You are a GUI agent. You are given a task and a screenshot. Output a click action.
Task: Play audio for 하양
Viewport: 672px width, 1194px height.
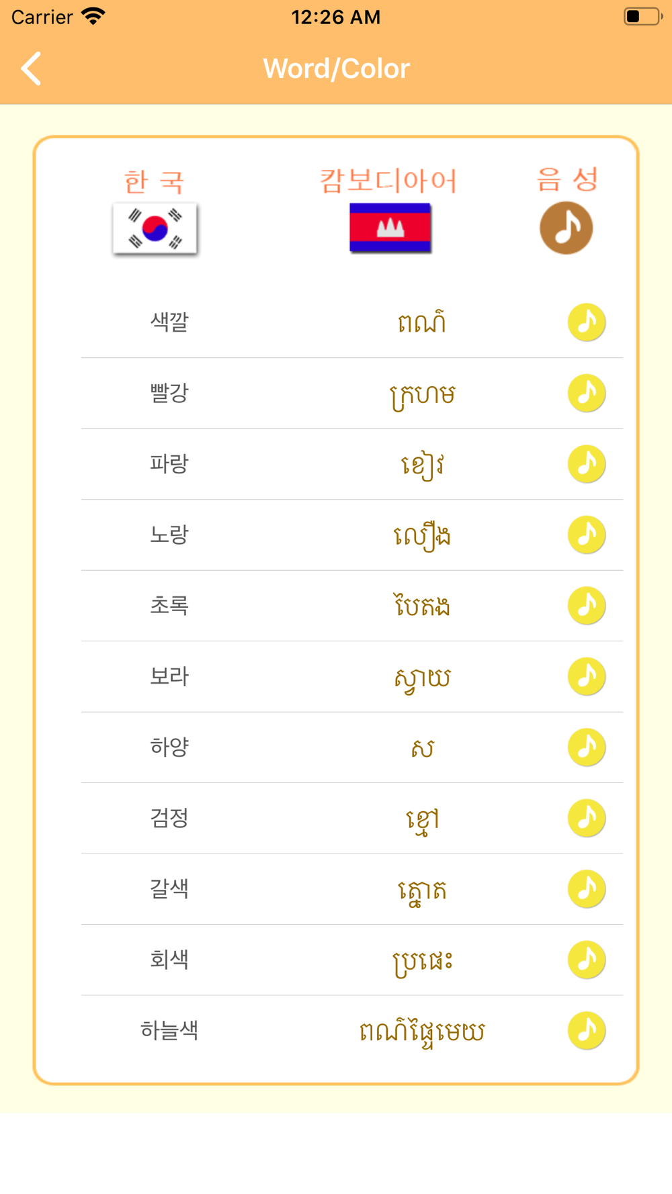(x=587, y=747)
